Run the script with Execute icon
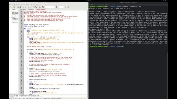The height and width of the screenshot is (99, 177). [x=40, y=7]
